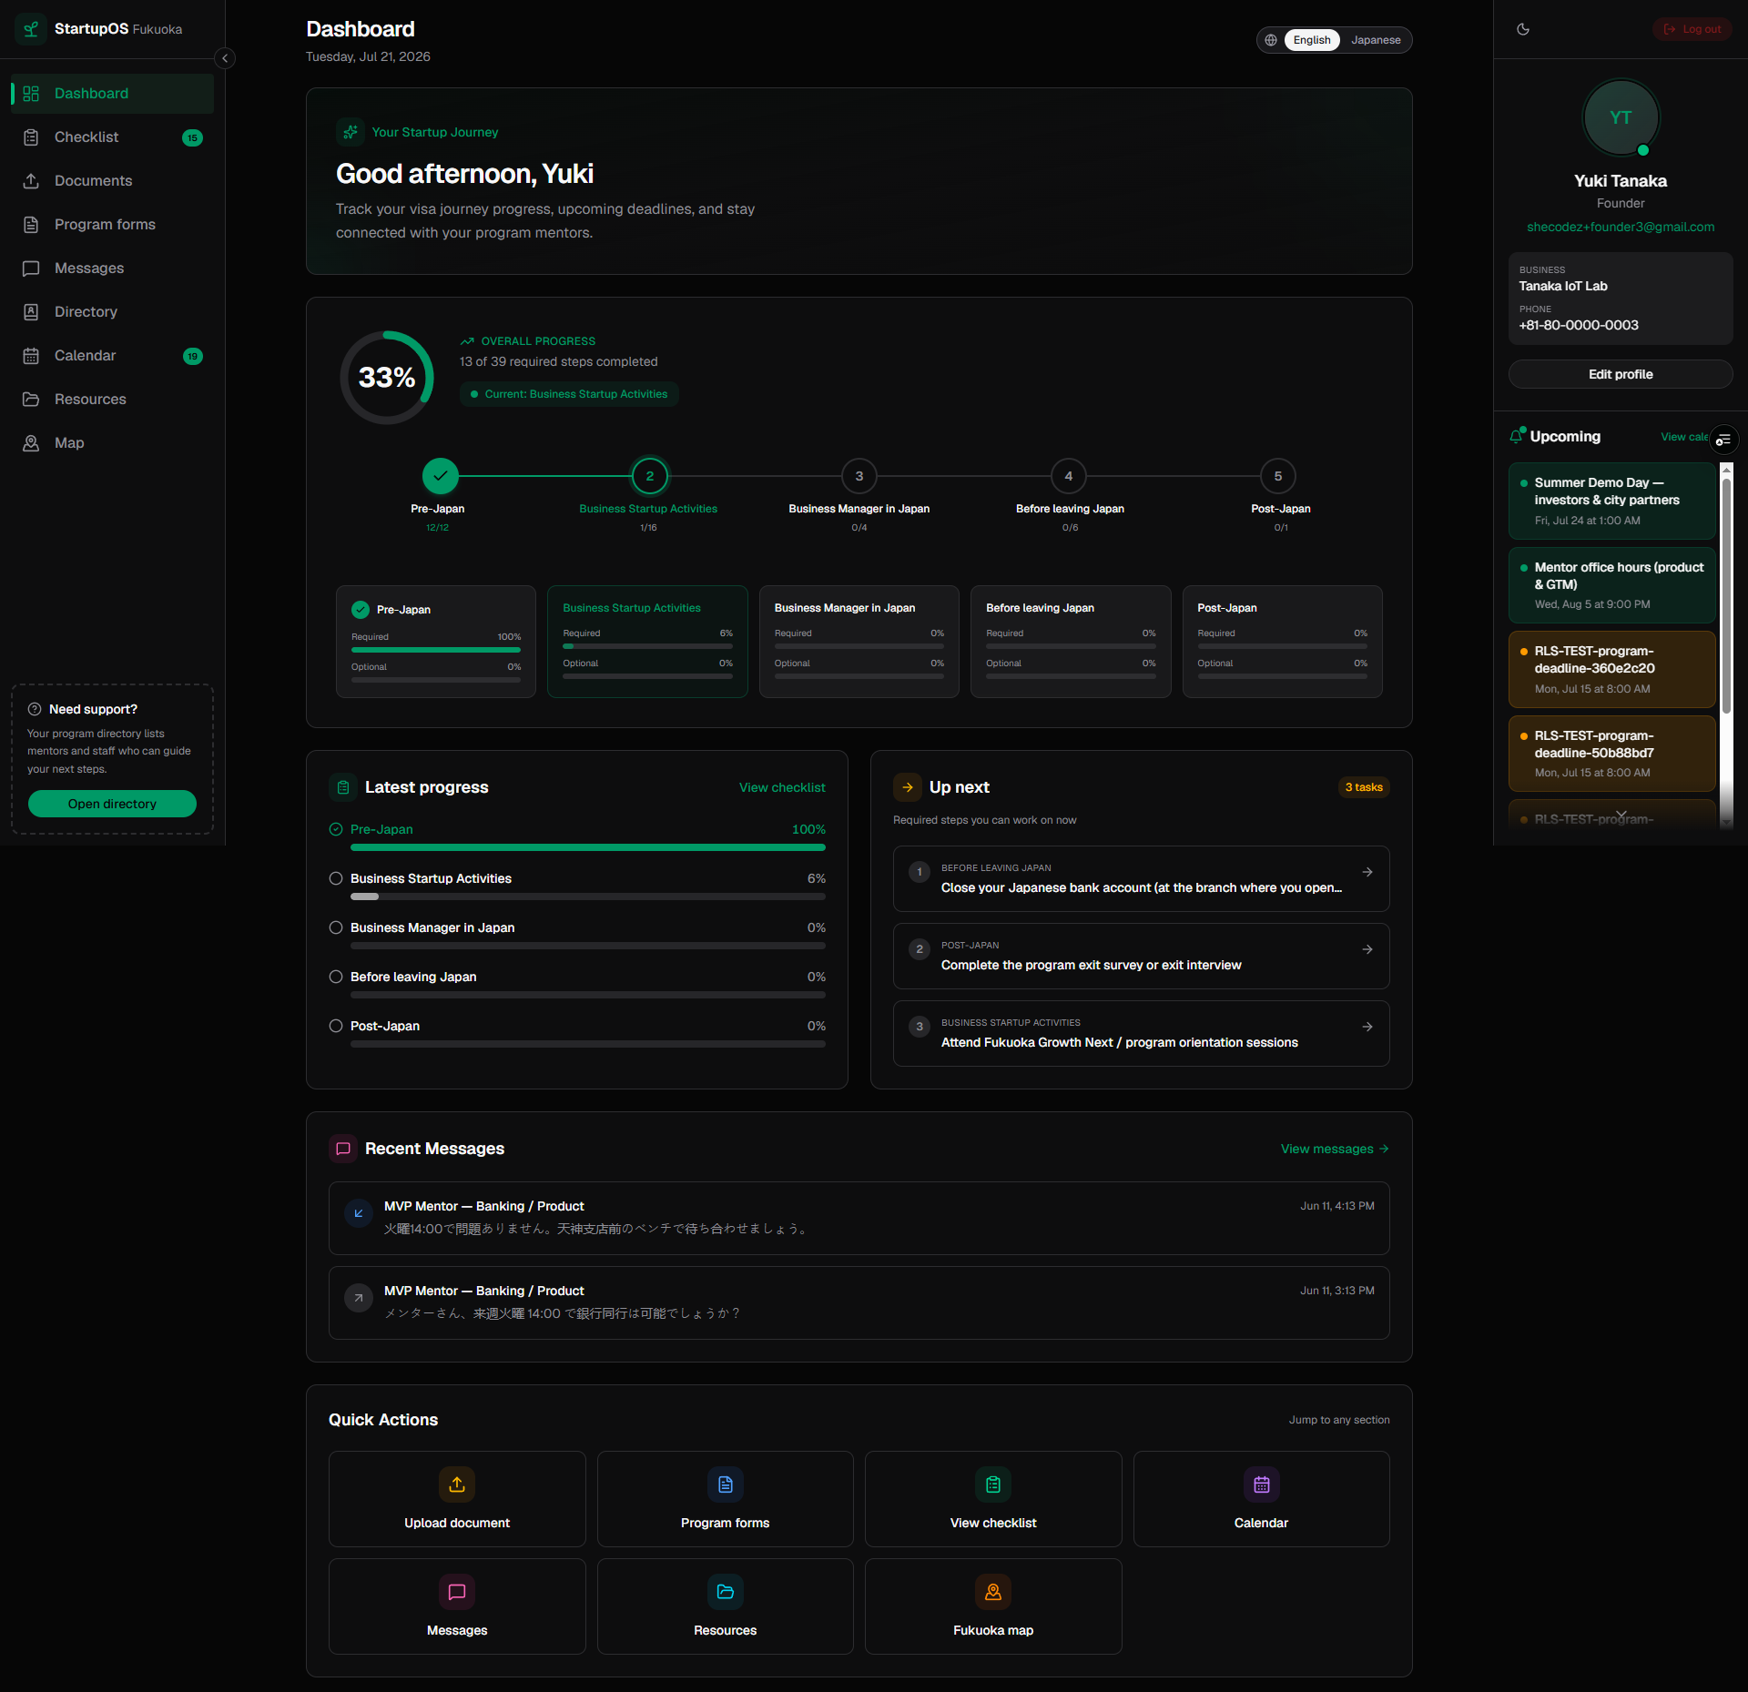This screenshot has width=1748, height=1692.
Task: Select step 4 Before leaving Japan marker
Action: pyautogui.click(x=1069, y=476)
